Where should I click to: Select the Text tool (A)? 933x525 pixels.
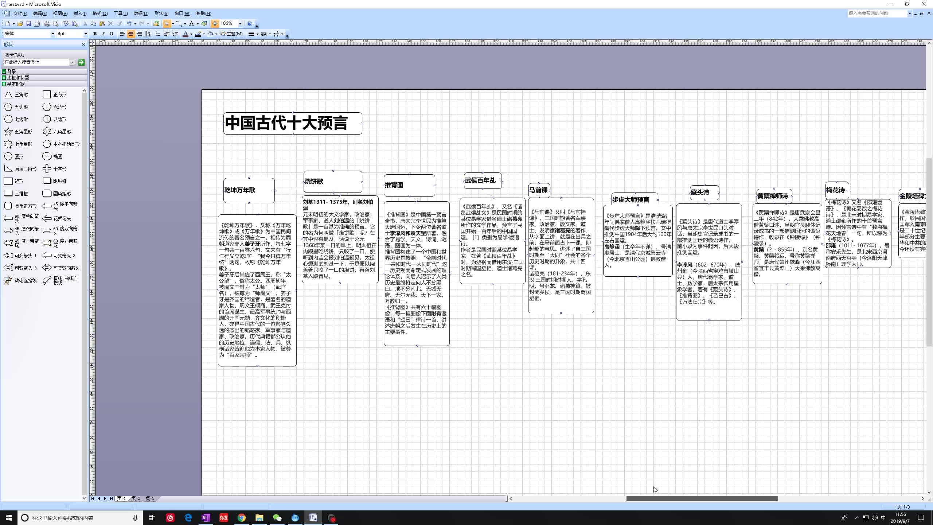(191, 24)
